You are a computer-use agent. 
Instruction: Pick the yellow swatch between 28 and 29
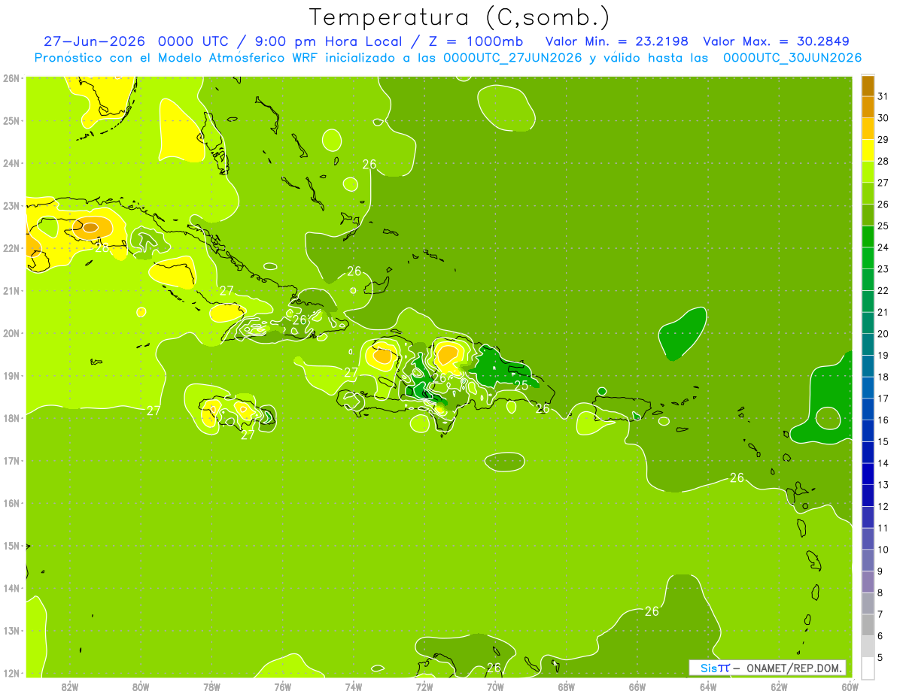pos(868,150)
